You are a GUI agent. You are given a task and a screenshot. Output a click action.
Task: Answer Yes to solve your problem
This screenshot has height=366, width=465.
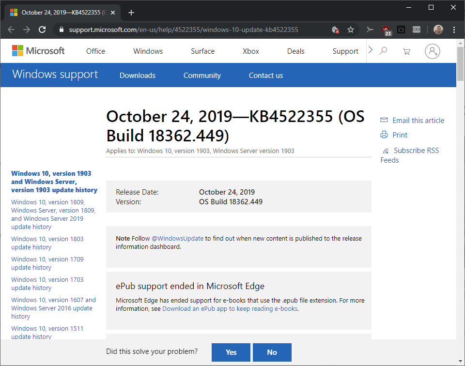pyautogui.click(x=231, y=352)
